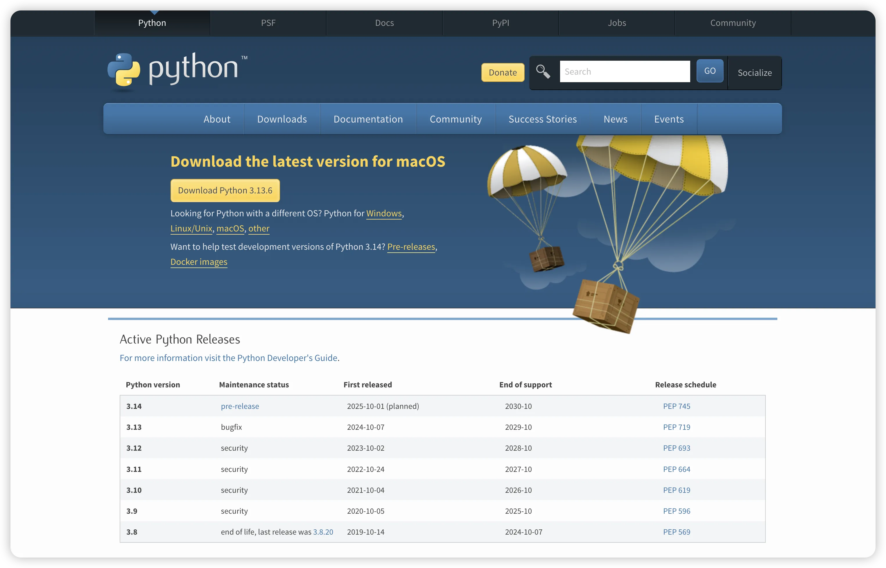This screenshot has width=886, height=568.
Task: Open the Windows download link
Action: tap(384, 213)
